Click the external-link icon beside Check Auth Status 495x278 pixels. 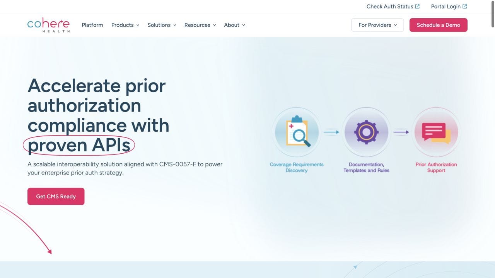click(x=417, y=7)
